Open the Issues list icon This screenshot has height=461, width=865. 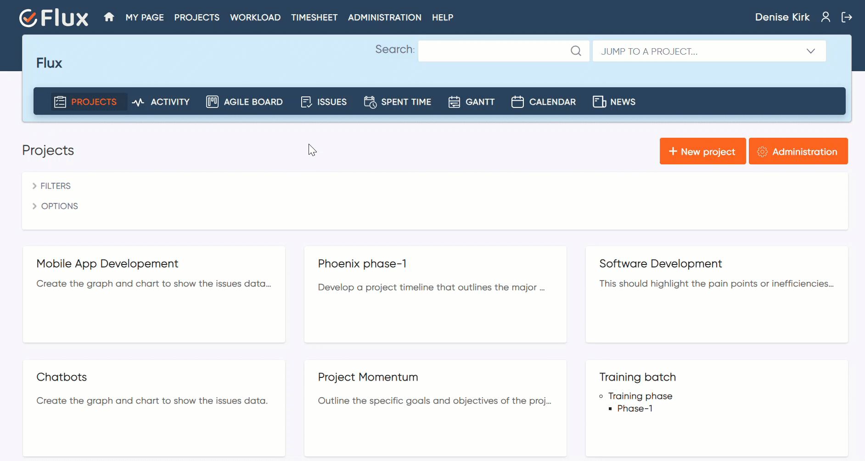306,101
